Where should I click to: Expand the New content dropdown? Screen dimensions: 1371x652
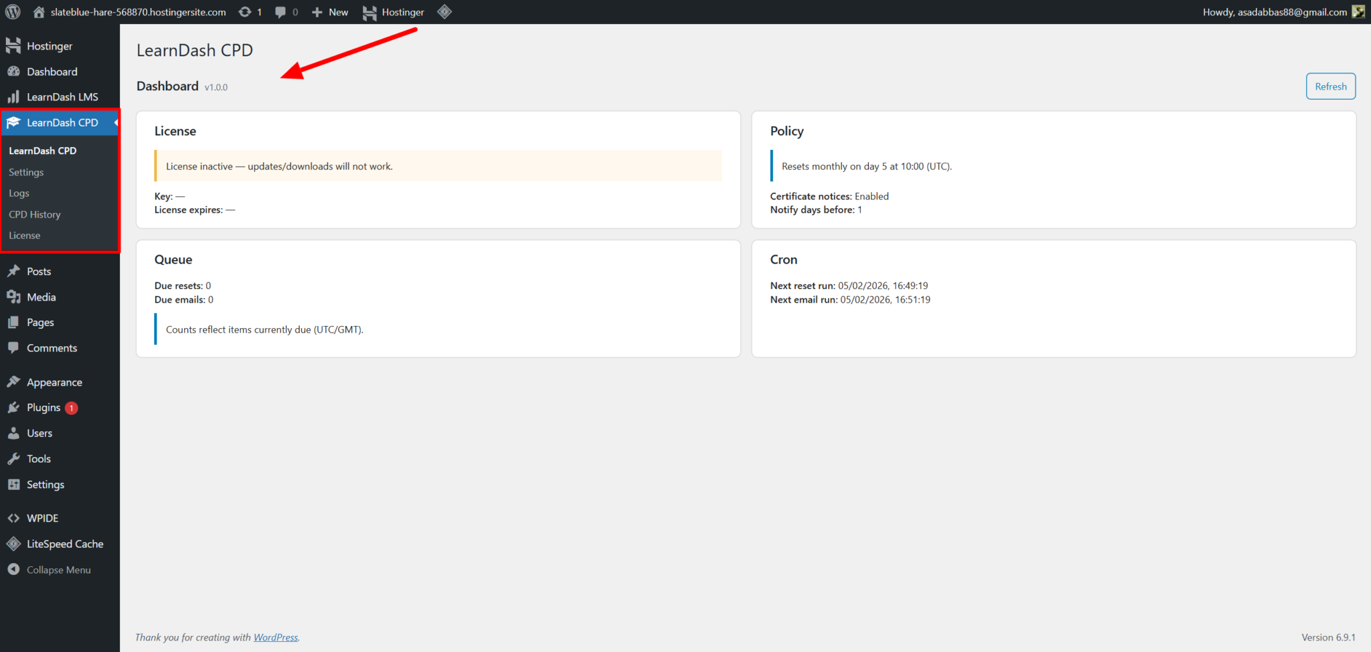[331, 12]
